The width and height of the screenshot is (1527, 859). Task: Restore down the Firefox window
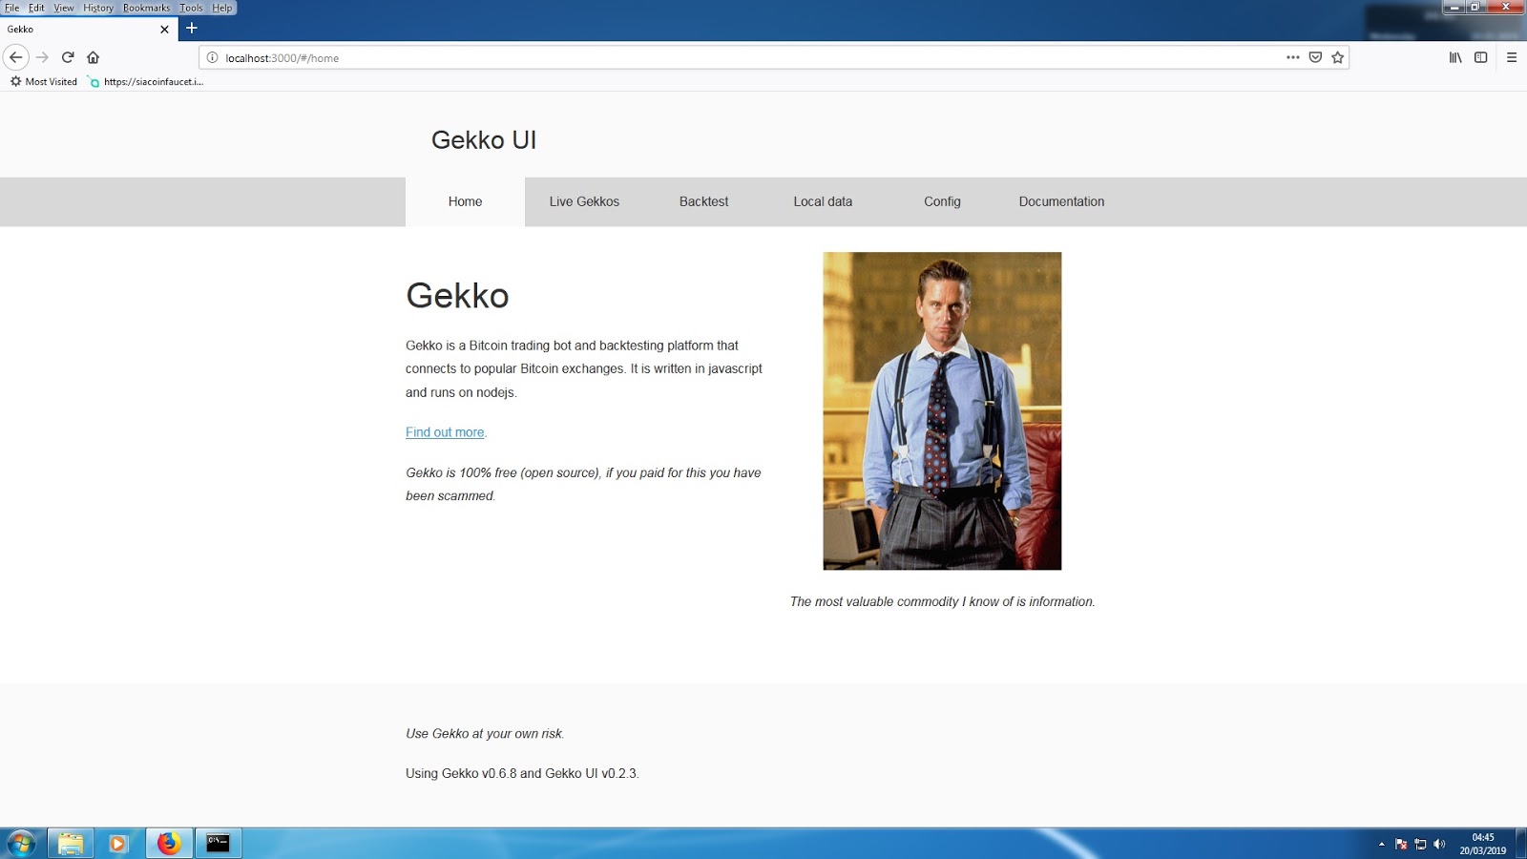point(1475,7)
